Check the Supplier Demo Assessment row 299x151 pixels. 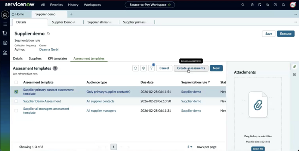point(16,101)
